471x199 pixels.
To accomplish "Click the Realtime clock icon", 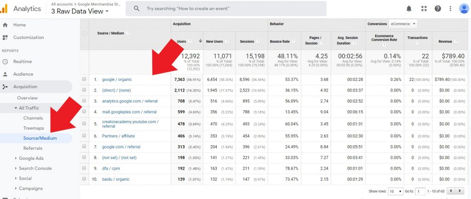I will click(5, 62).
